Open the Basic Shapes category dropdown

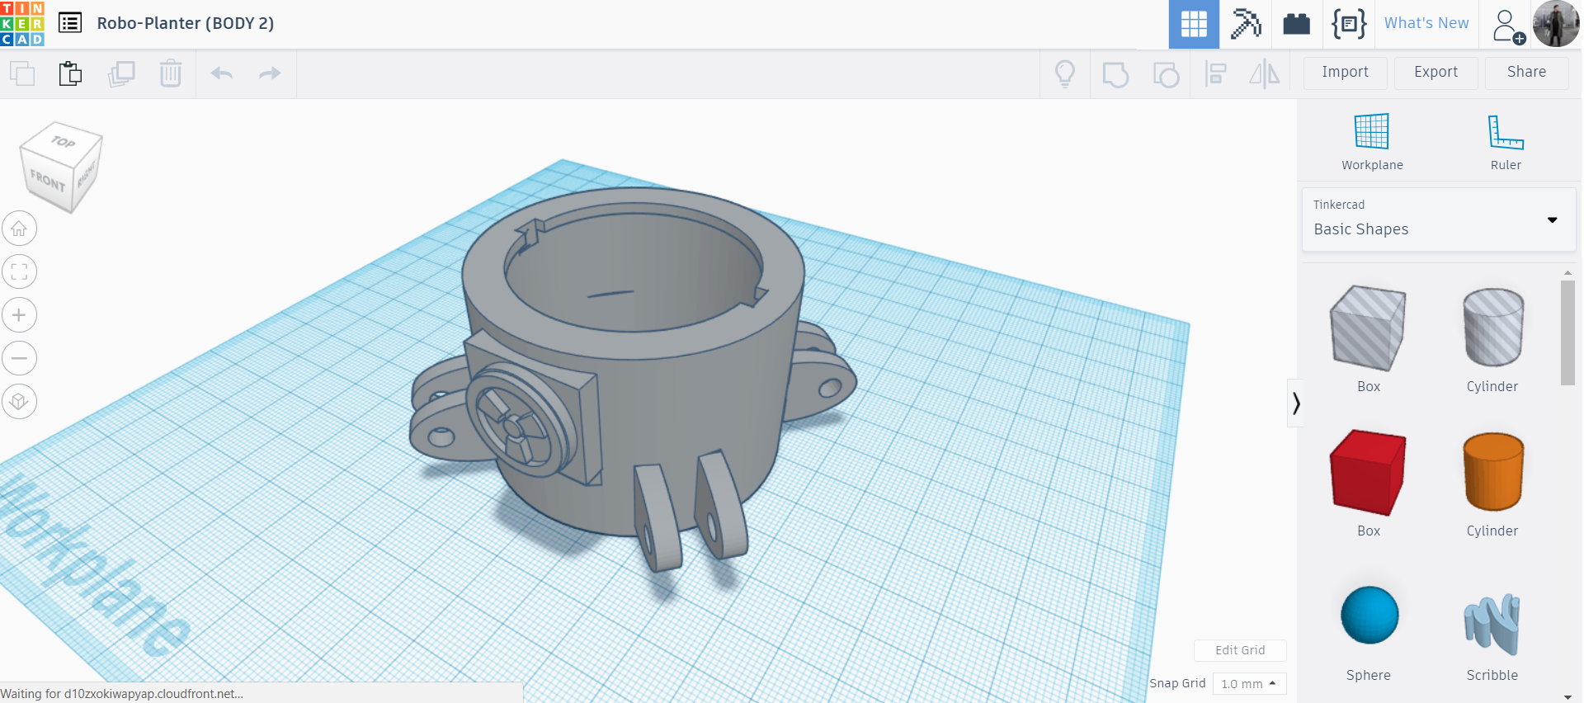(1439, 219)
